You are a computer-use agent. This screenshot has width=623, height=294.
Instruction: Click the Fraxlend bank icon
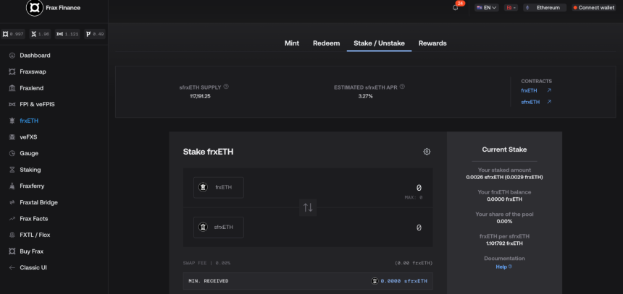point(12,88)
